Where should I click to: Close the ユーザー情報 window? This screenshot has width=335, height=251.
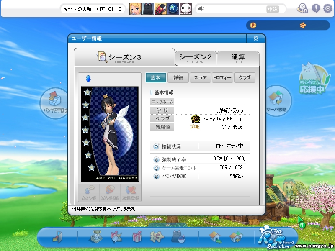click(256, 38)
